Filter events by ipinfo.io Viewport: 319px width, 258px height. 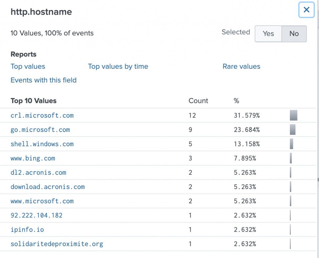[x=27, y=230]
